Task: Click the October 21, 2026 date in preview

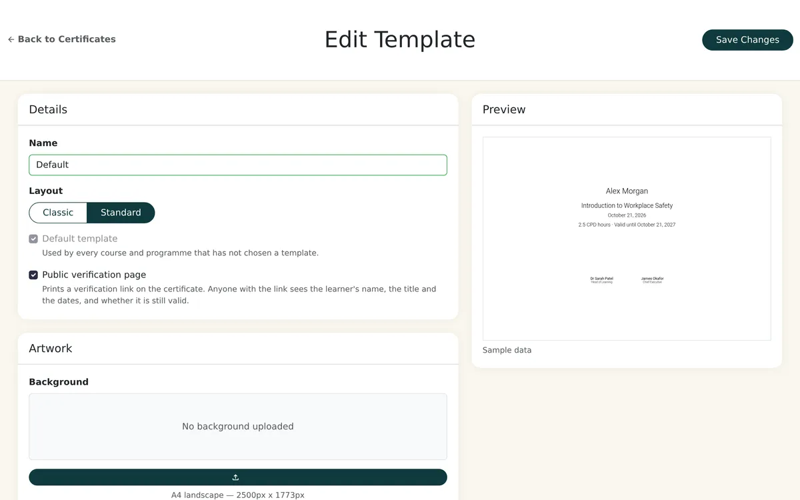Action: (x=627, y=215)
